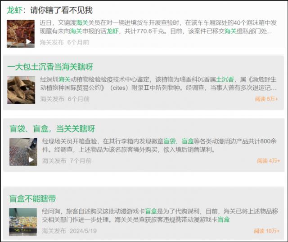Click highlighted 盲袋 keyword in summary

(170, 141)
